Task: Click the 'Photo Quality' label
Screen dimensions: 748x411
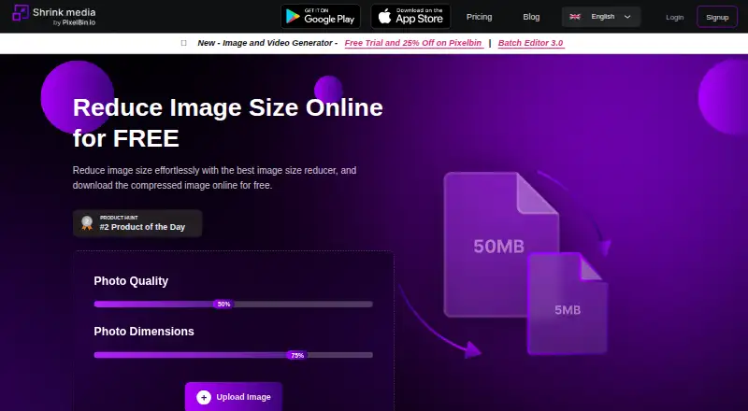Action: point(131,281)
